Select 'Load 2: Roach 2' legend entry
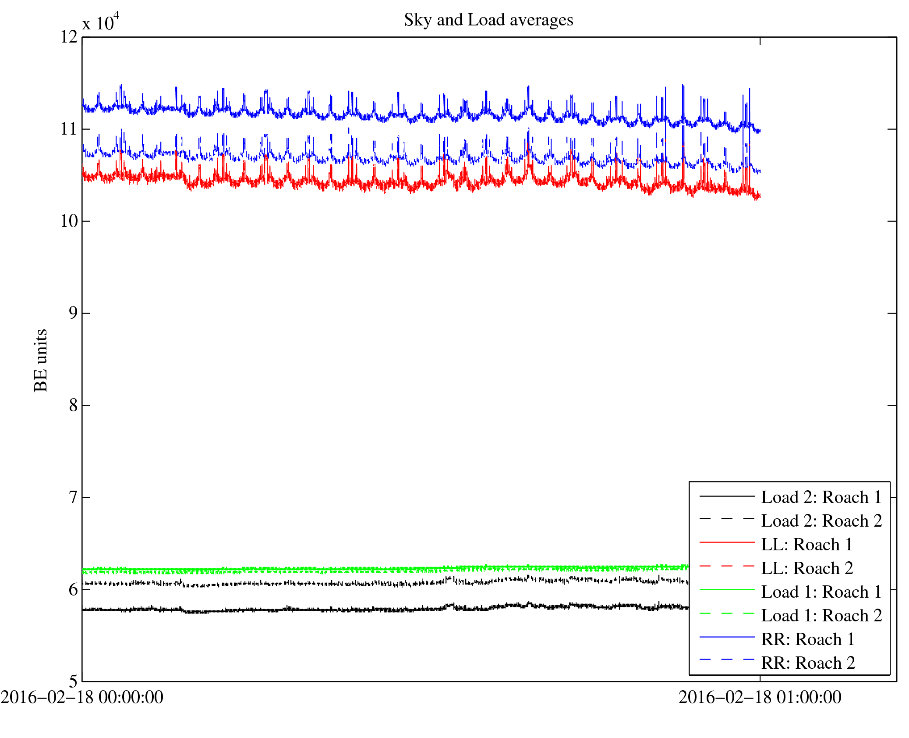 tap(821, 521)
